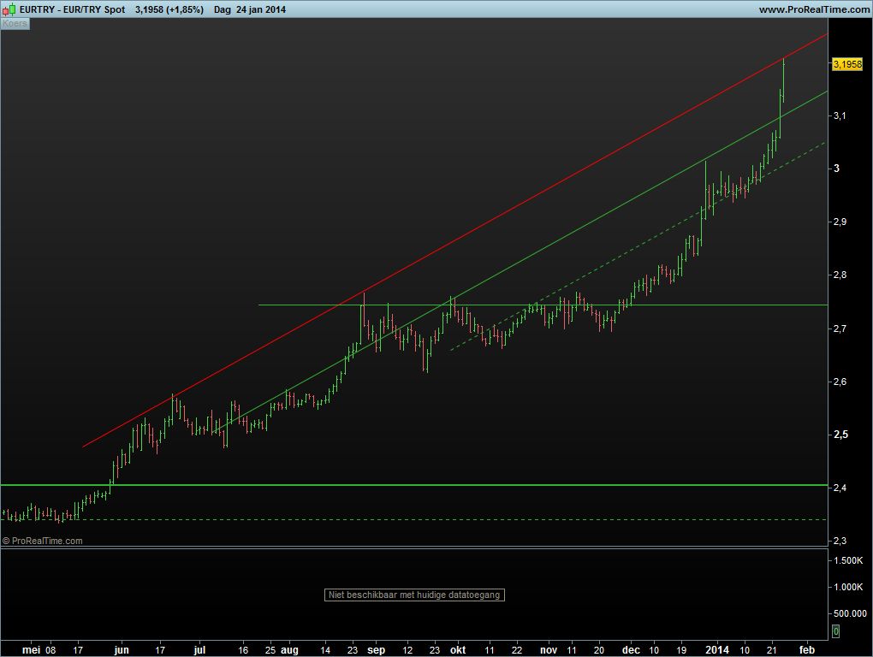873x657 pixels.
Task: Click the 1.000K label on volume axis
Action: point(846,587)
